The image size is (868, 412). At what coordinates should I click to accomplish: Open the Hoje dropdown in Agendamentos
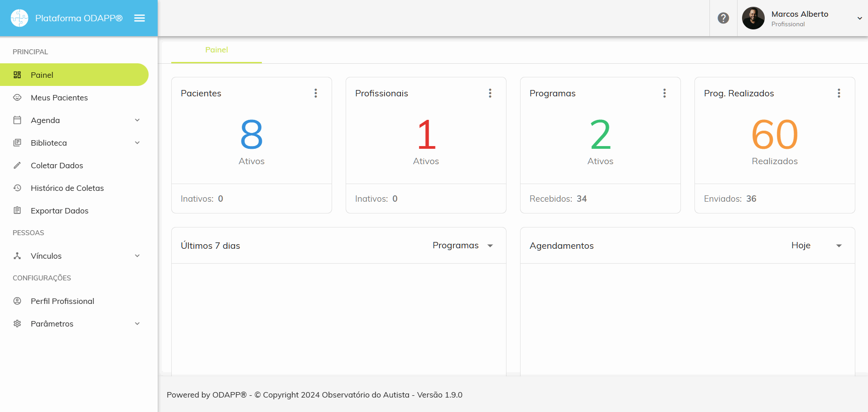click(817, 245)
